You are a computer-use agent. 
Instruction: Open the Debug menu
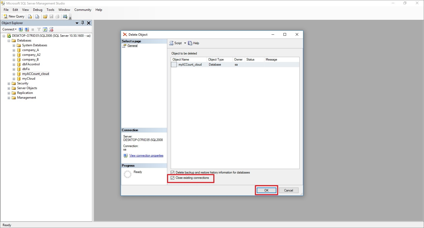coord(38,10)
